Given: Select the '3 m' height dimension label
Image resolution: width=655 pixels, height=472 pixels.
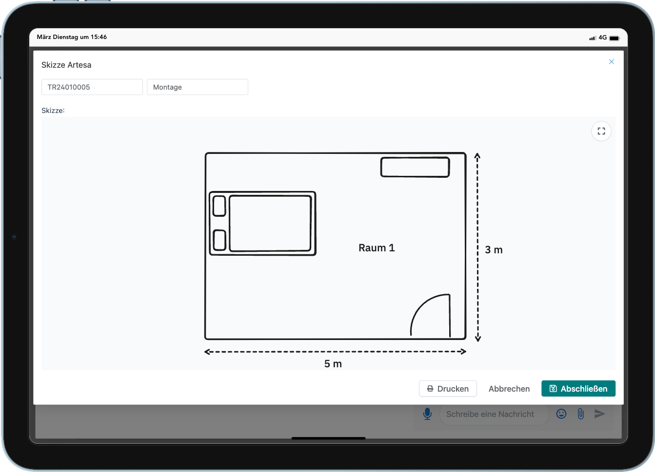Looking at the screenshot, I should coord(494,250).
